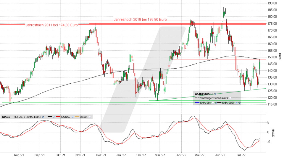
Task: Click the Jun '22 axis label
Action: [x=220, y=155]
